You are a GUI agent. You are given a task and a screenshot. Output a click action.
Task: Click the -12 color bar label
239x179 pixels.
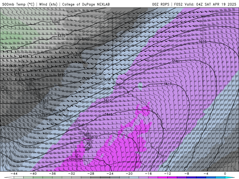(x=168, y=174)
